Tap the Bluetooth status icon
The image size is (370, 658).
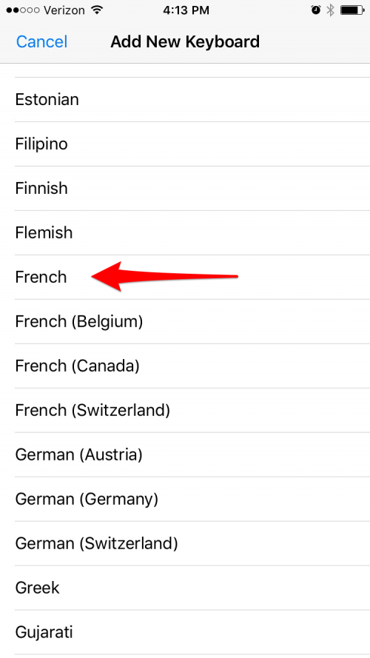tap(331, 10)
